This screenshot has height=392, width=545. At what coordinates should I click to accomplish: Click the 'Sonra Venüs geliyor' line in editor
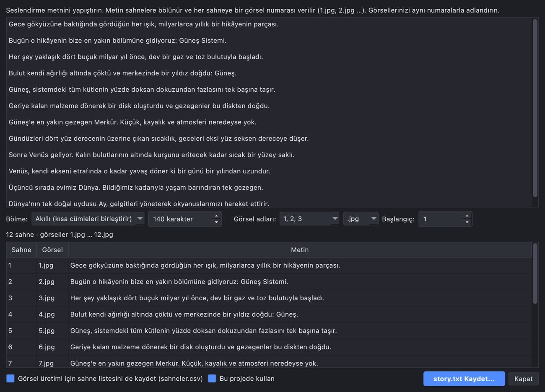(x=151, y=155)
